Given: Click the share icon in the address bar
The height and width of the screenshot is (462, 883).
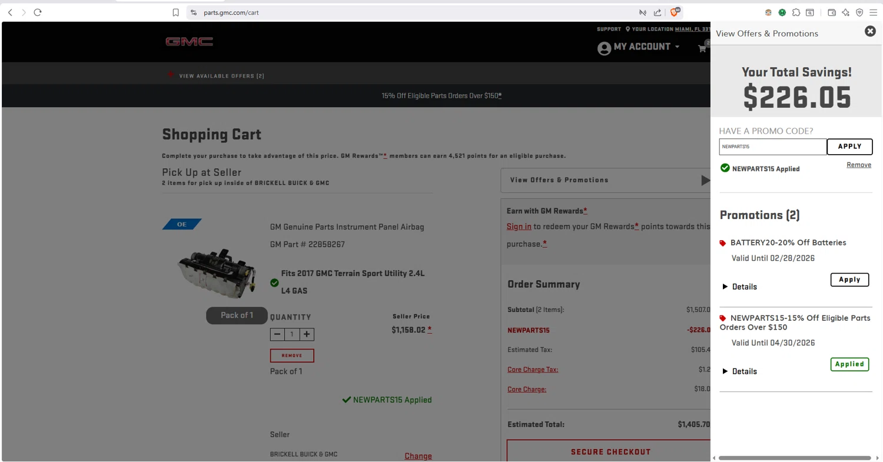Looking at the screenshot, I should (658, 12).
